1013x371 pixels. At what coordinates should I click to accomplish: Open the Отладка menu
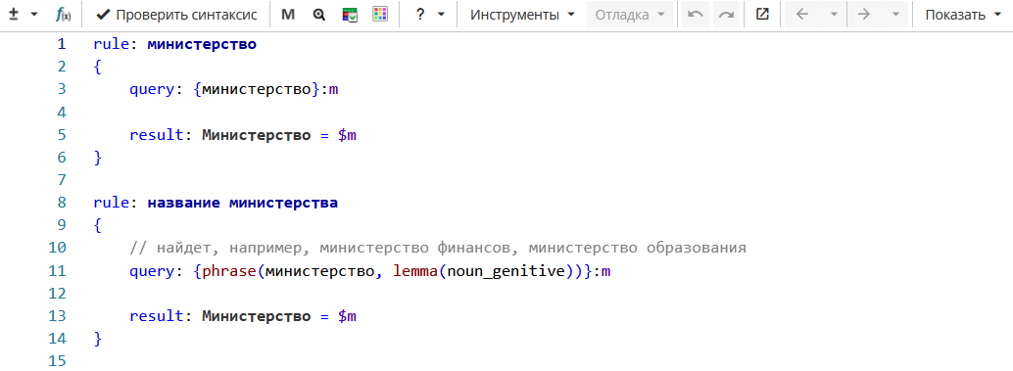(630, 15)
